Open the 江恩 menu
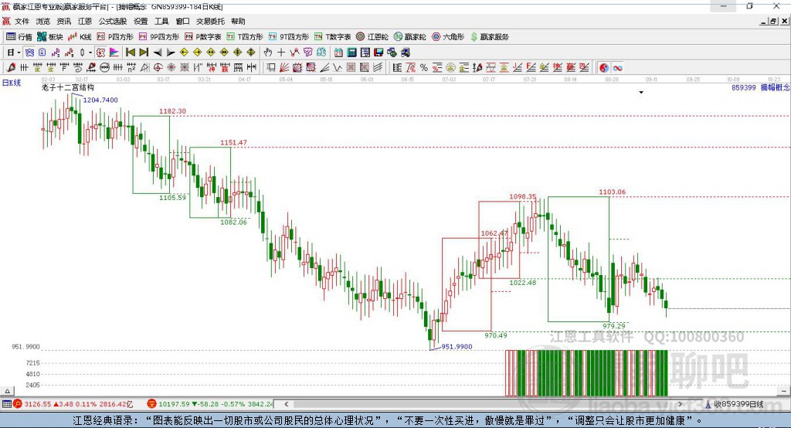This screenshot has height=428, width=791. (x=85, y=21)
